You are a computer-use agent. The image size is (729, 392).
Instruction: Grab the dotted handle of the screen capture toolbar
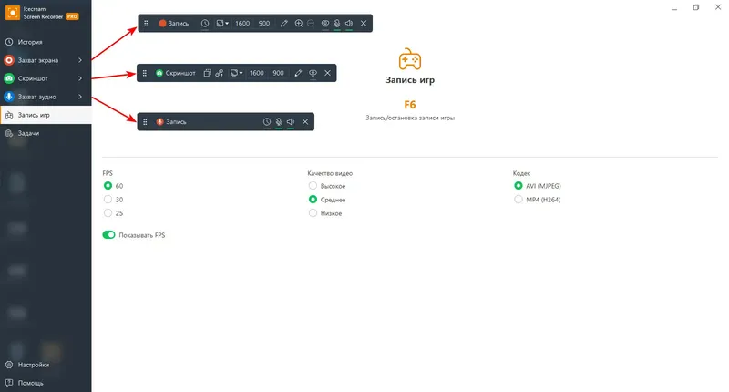[146, 24]
